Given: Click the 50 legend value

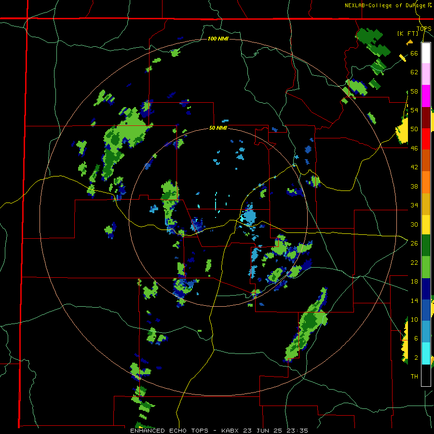Looking at the screenshot, I should click(414, 129).
